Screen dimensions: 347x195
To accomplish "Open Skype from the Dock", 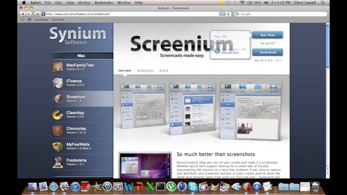I will tap(192, 186).
